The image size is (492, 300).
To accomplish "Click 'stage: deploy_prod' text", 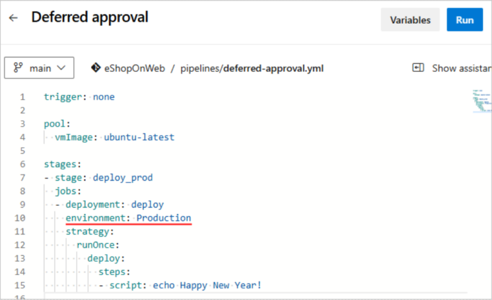I will click(x=104, y=178).
